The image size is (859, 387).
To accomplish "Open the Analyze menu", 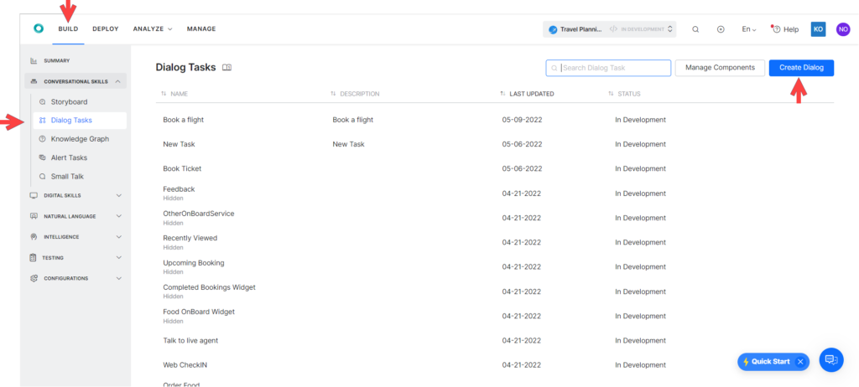I will tap(152, 28).
